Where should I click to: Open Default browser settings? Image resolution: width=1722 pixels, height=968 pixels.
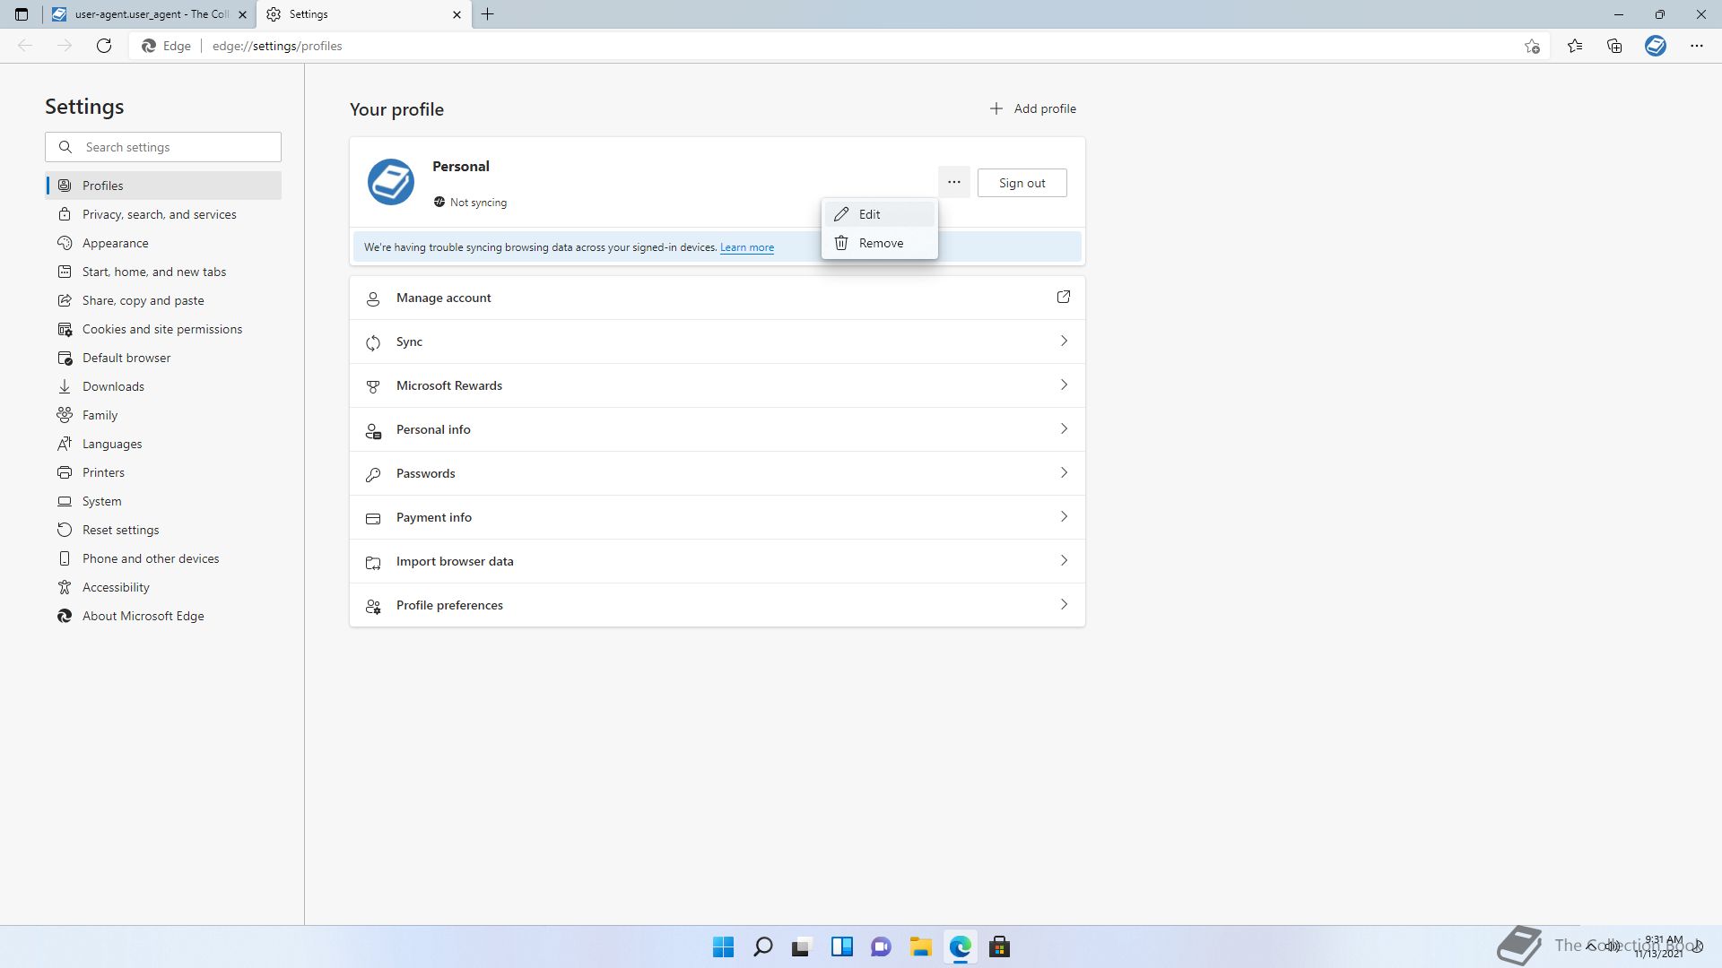(163, 358)
